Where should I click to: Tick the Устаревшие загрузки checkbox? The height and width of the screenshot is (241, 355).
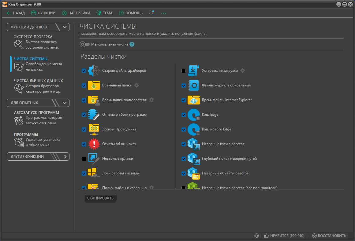[x=184, y=71]
